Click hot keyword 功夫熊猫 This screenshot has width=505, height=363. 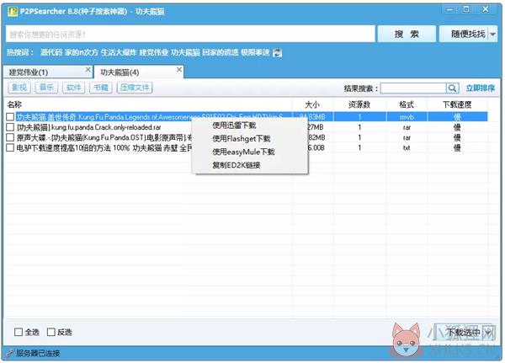click(x=185, y=52)
